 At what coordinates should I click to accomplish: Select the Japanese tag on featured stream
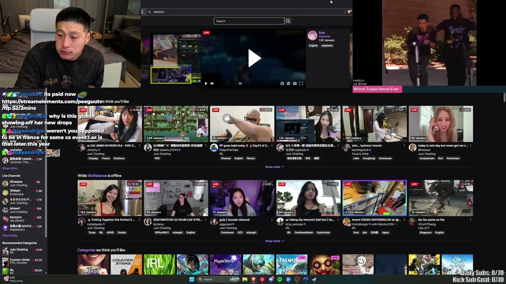327,45
